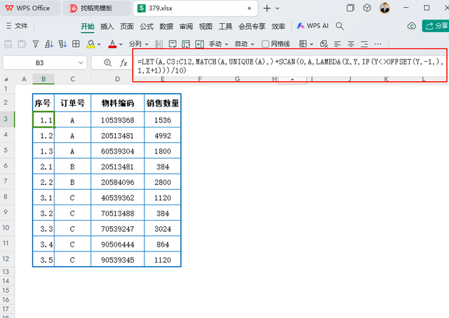Click the cube icon in title bar
The width and height of the screenshot is (449, 318).
tap(367, 8)
